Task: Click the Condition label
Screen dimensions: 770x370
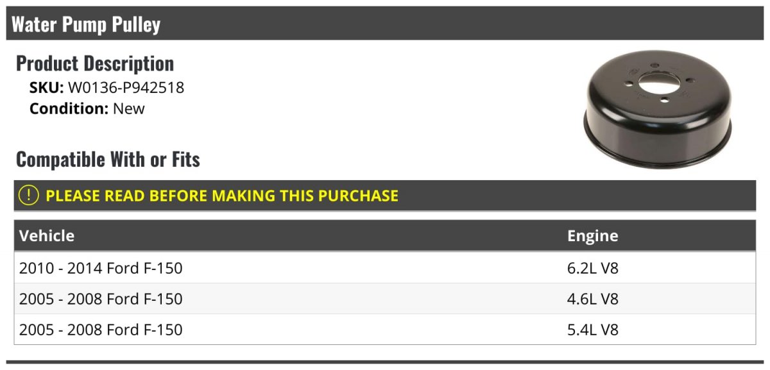Action: [x=69, y=108]
